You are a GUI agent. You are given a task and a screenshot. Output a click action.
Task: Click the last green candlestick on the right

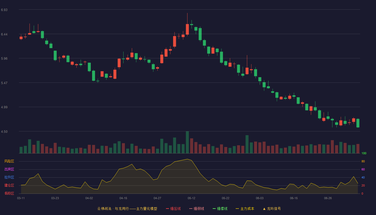(x=358, y=123)
